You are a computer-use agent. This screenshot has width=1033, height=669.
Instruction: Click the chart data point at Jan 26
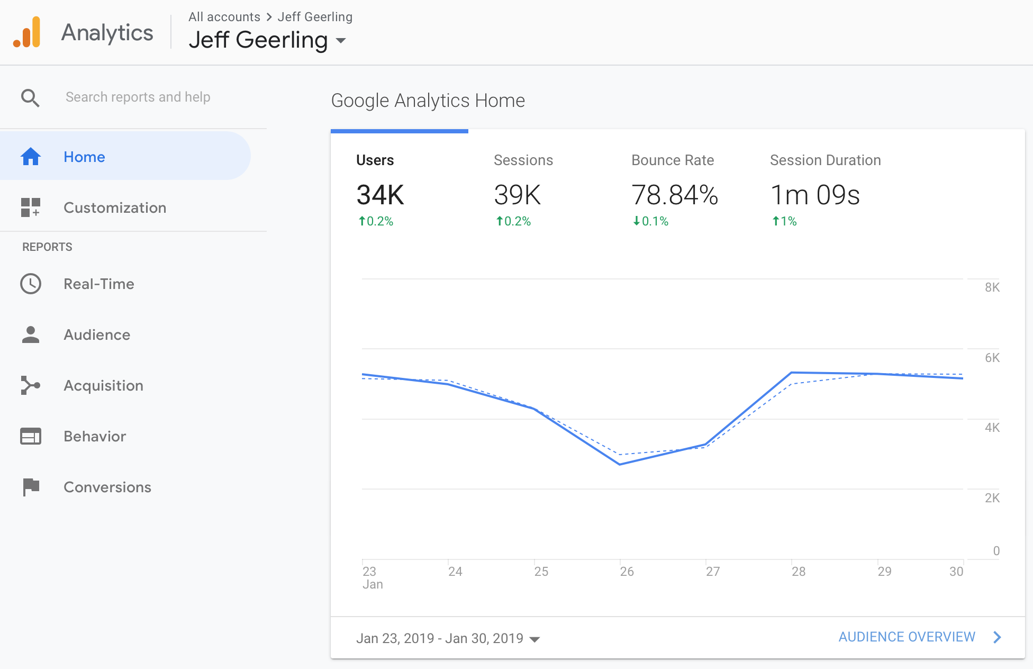[x=620, y=464]
